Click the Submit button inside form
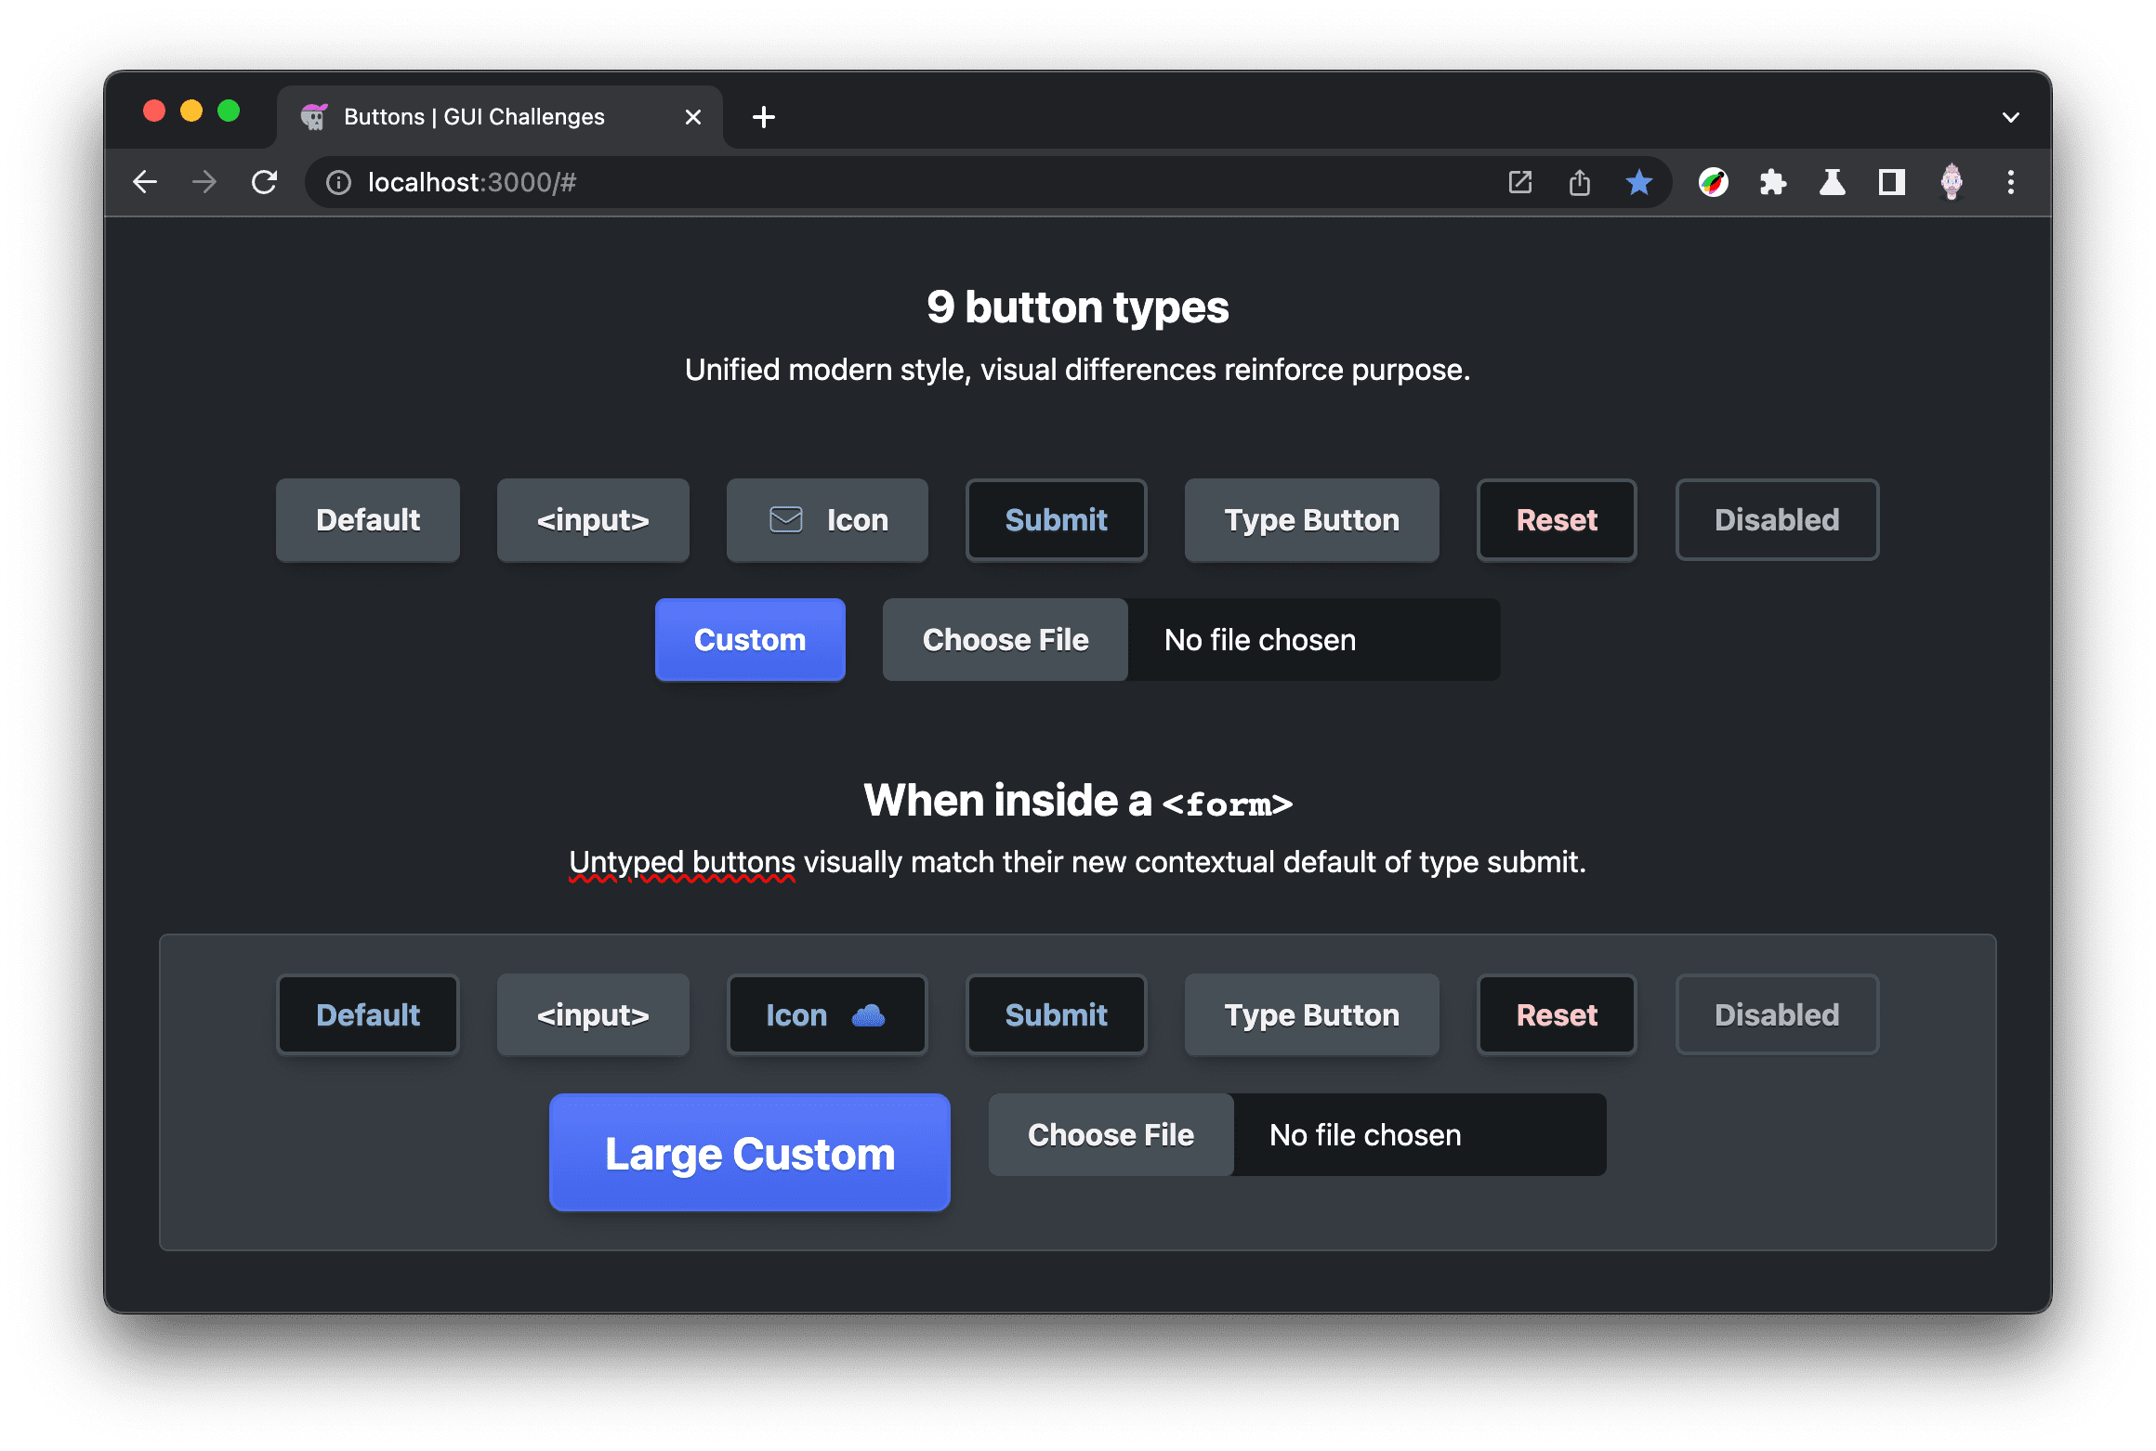 point(1056,1015)
